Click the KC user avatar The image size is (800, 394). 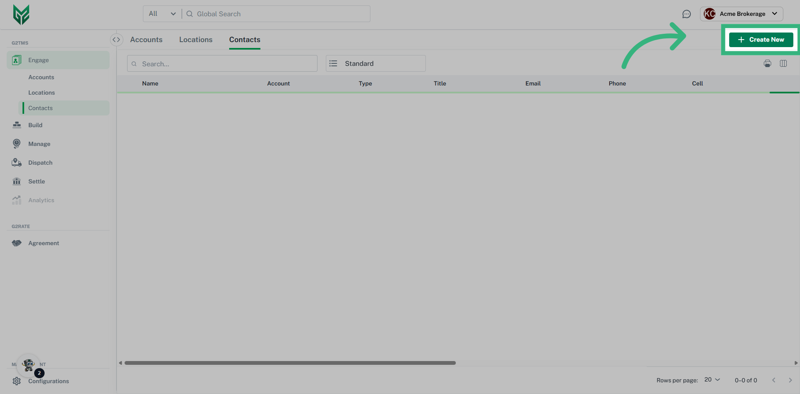tap(710, 14)
